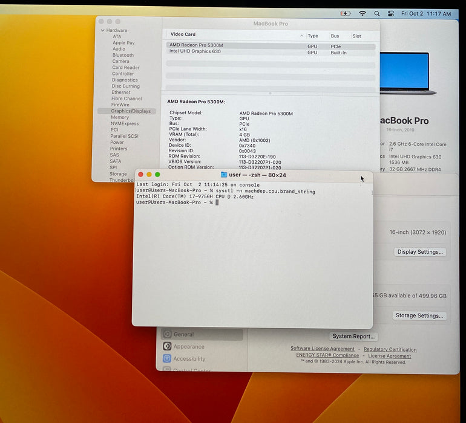This screenshot has height=423, width=466.
Task: Select Apple Pay in hardware list
Action: pos(123,43)
